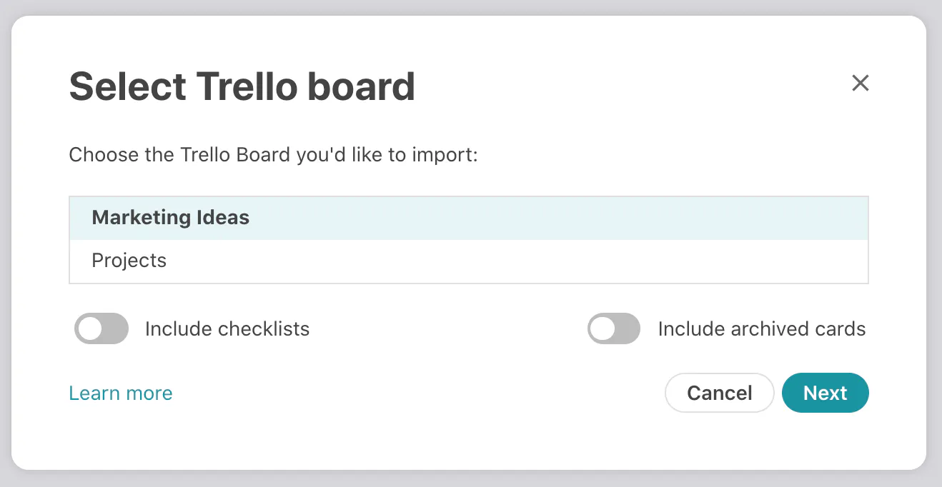Open the Learn more link

pos(121,393)
